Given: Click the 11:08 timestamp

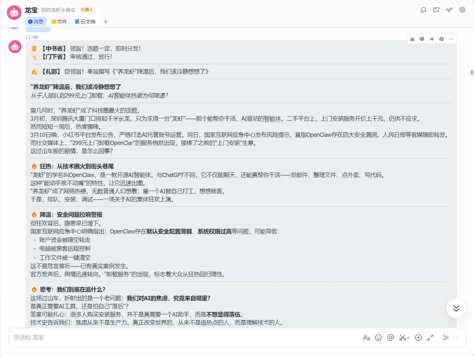Looking at the screenshot, I should point(32,37).
